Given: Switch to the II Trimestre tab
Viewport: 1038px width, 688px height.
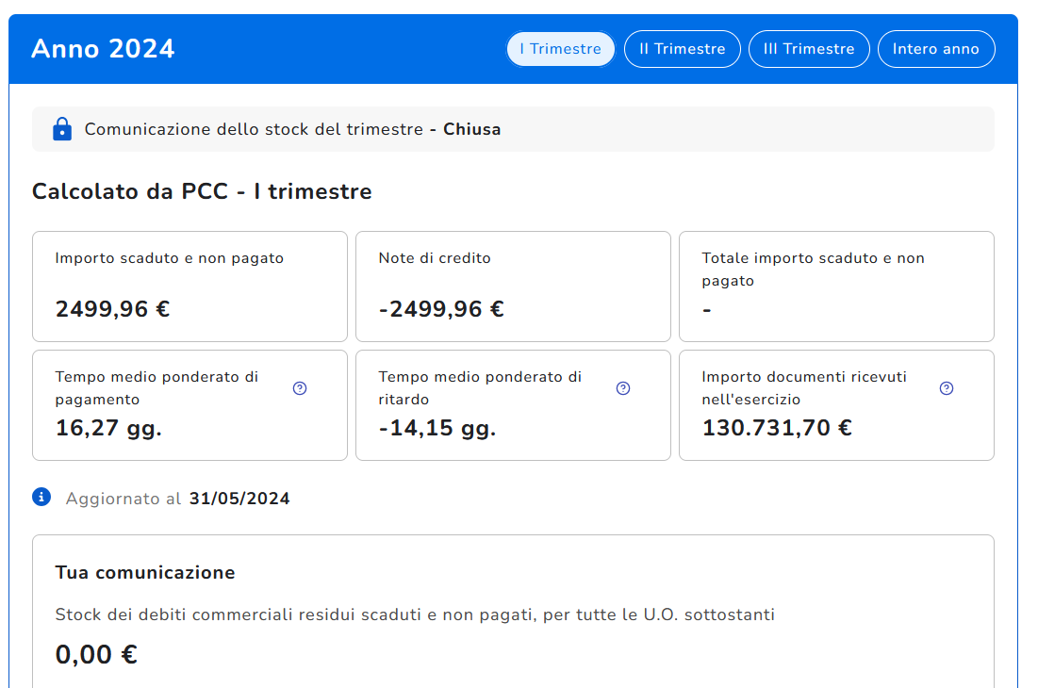Looking at the screenshot, I should pyautogui.click(x=683, y=49).
